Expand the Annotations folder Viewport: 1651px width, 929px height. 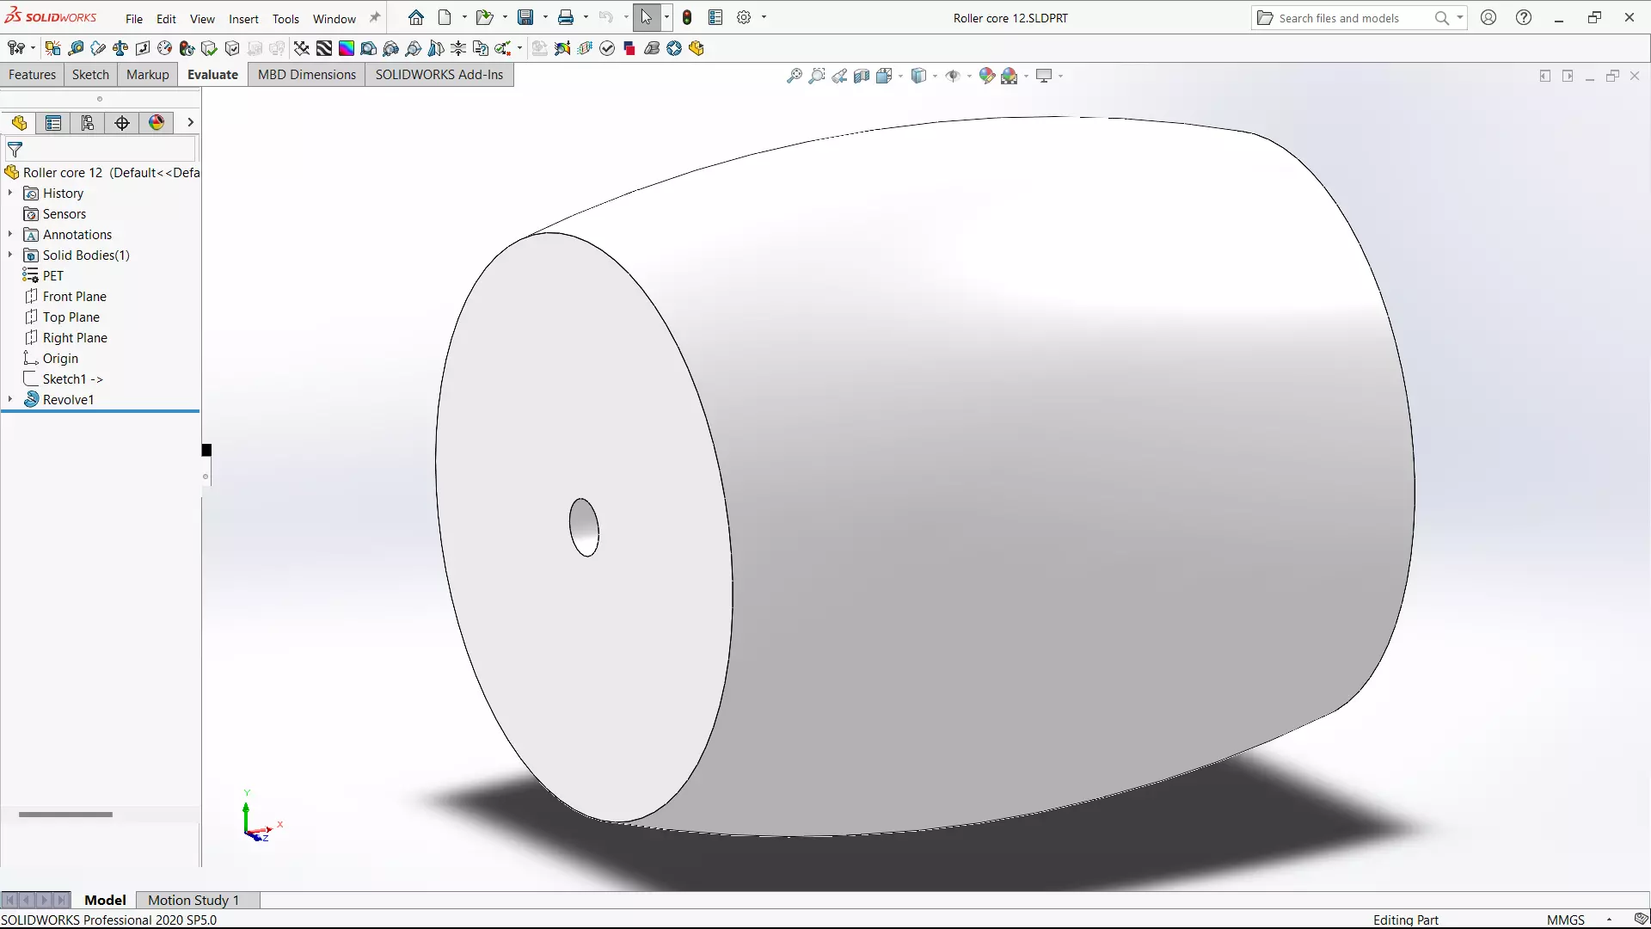click(x=10, y=234)
